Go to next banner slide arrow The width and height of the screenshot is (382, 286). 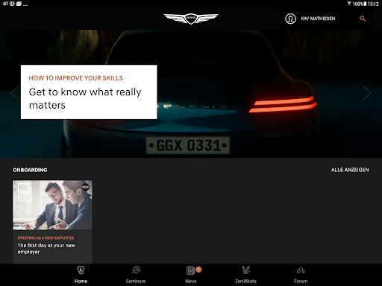click(x=366, y=93)
